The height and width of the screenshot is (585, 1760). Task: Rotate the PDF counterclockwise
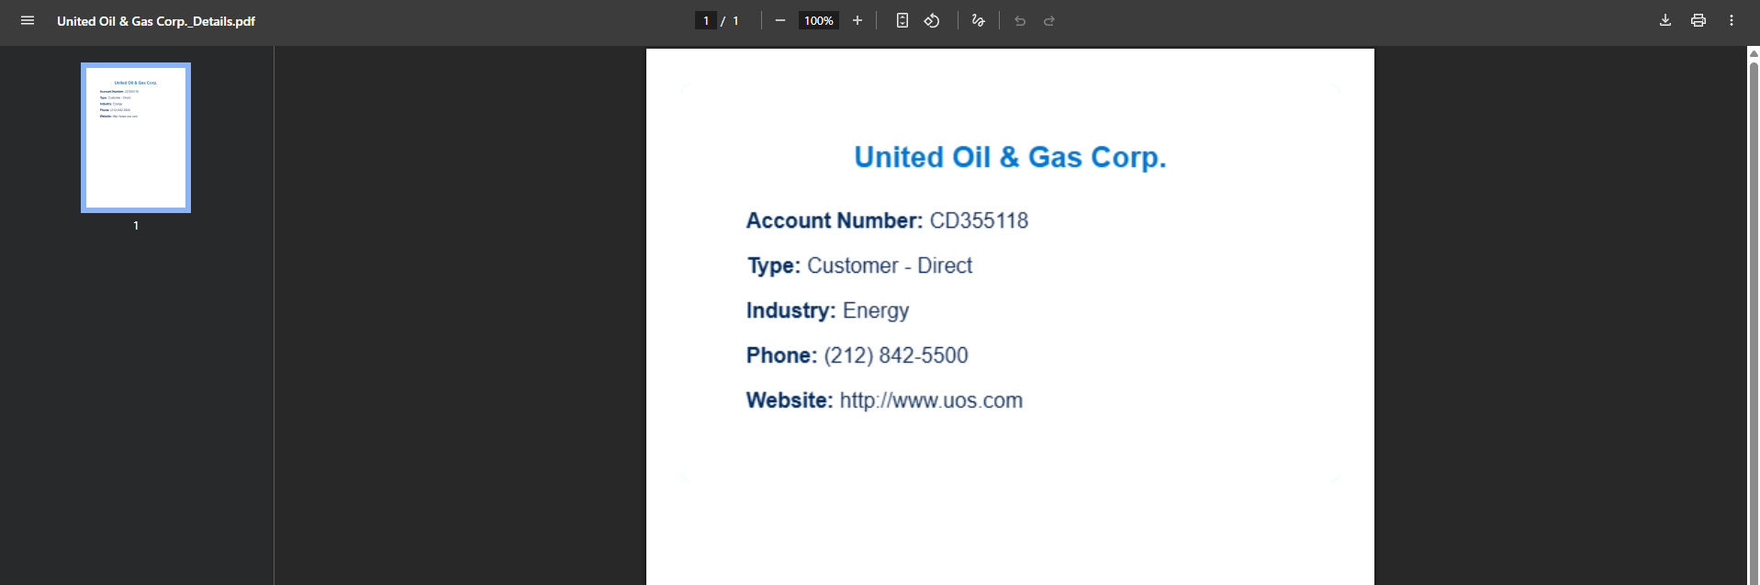932,20
